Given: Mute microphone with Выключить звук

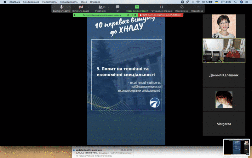Looking at the screenshot, I should click(61, 9).
